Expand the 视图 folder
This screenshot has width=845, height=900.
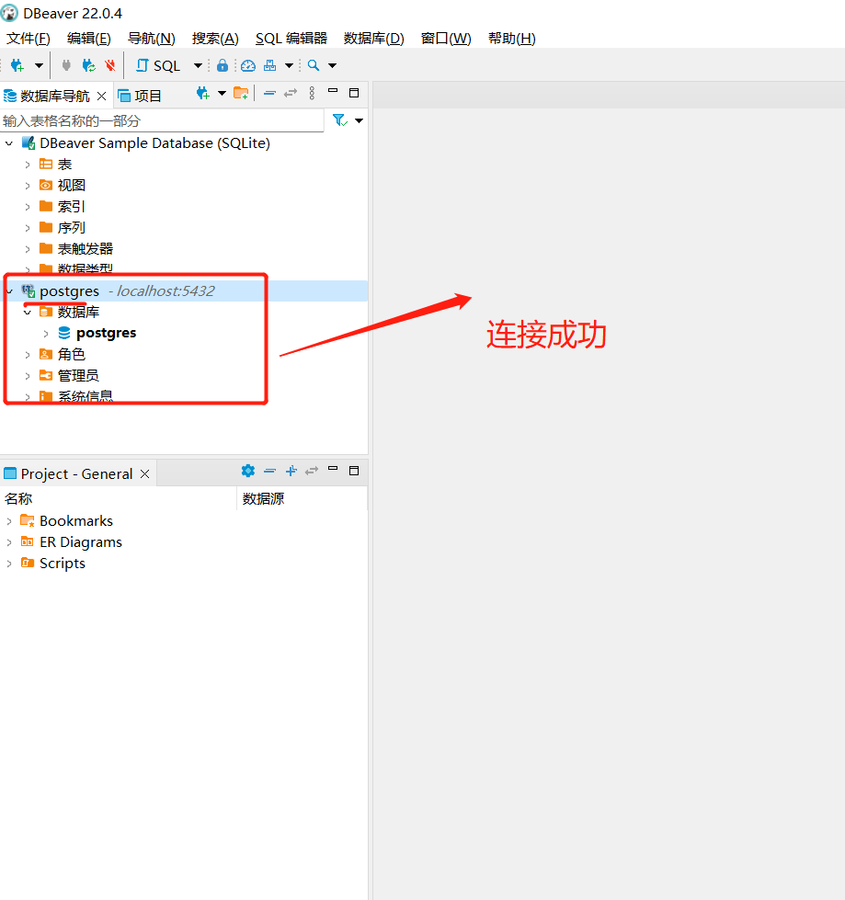click(x=28, y=186)
